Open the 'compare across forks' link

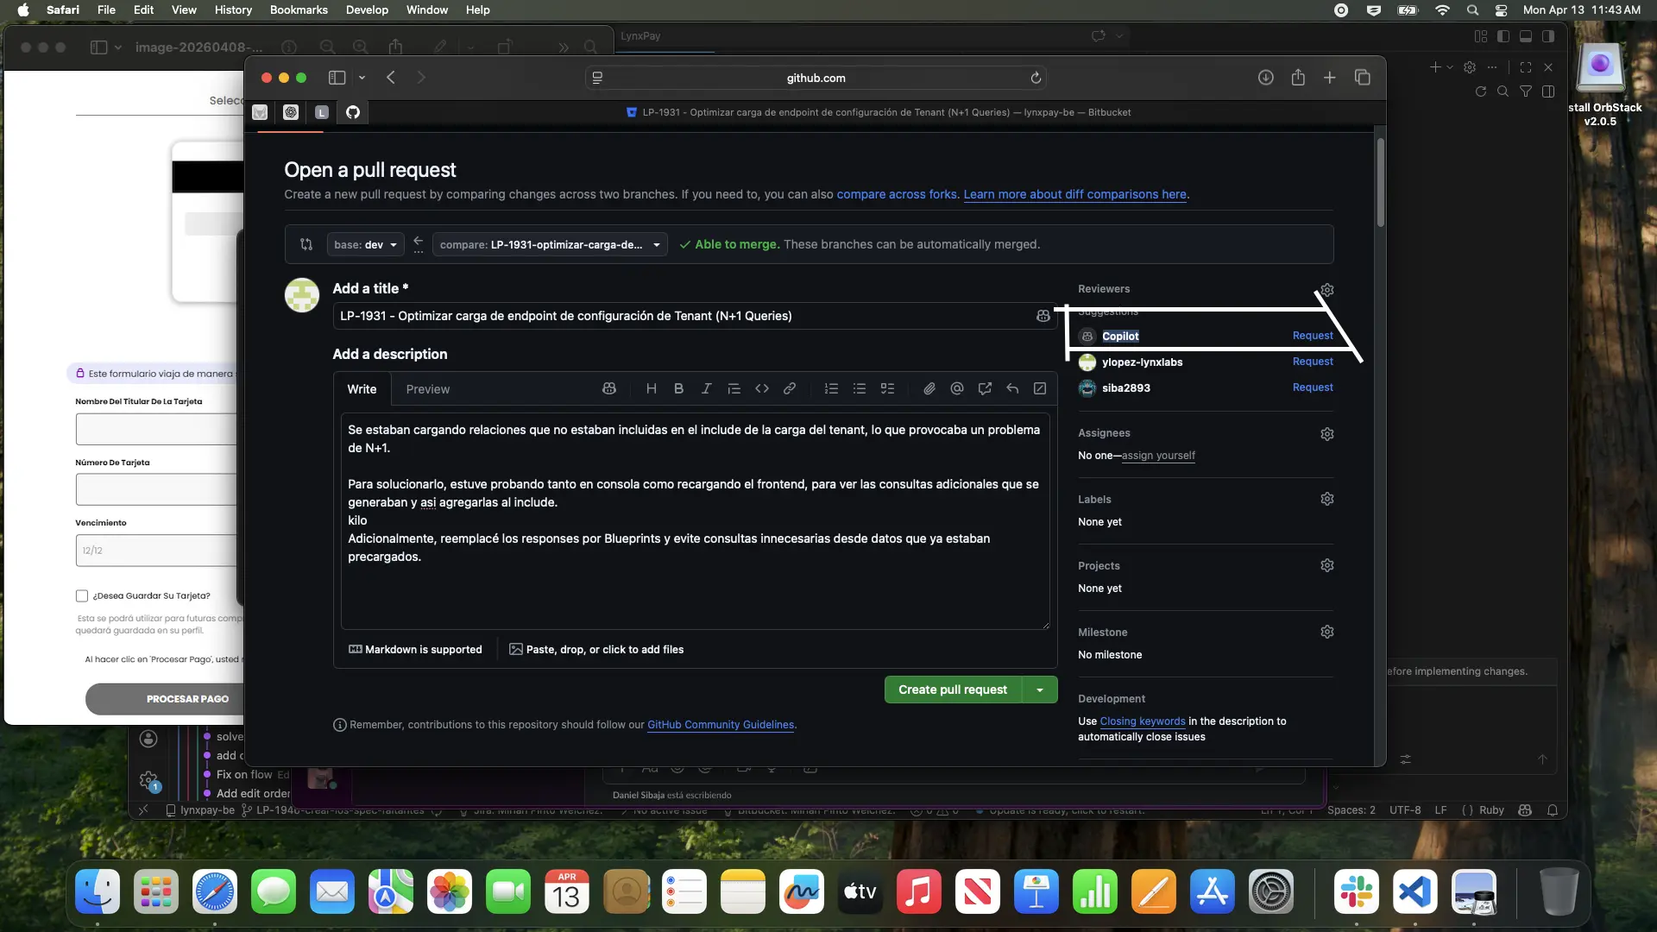897,195
